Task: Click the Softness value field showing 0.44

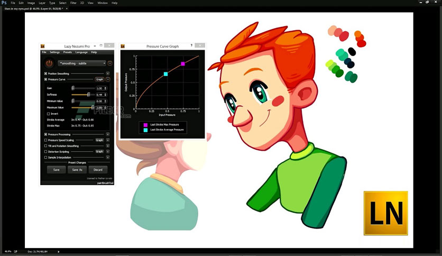Action: click(x=101, y=95)
